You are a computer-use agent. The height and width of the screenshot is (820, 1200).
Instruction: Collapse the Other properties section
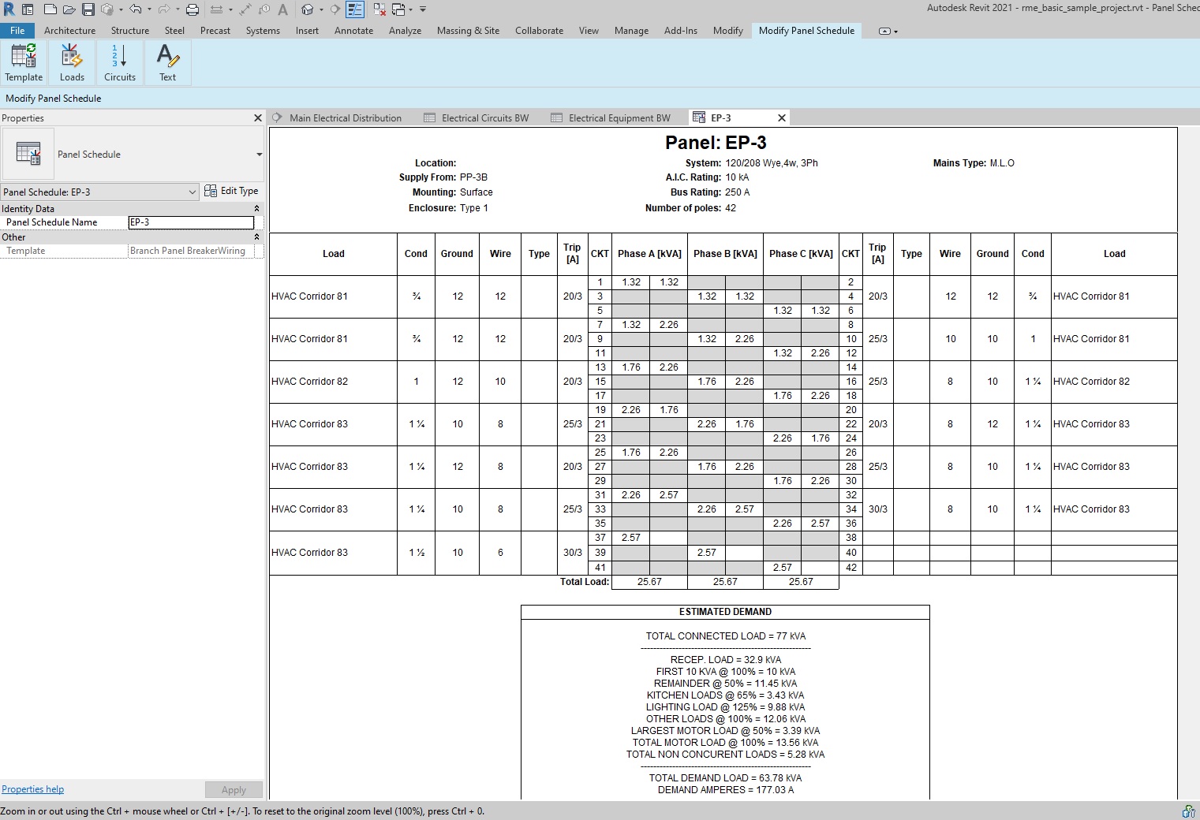click(x=256, y=237)
